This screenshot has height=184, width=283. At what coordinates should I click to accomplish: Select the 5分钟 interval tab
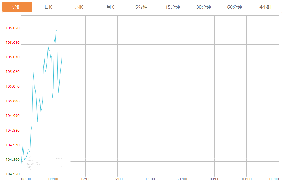[x=141, y=7]
